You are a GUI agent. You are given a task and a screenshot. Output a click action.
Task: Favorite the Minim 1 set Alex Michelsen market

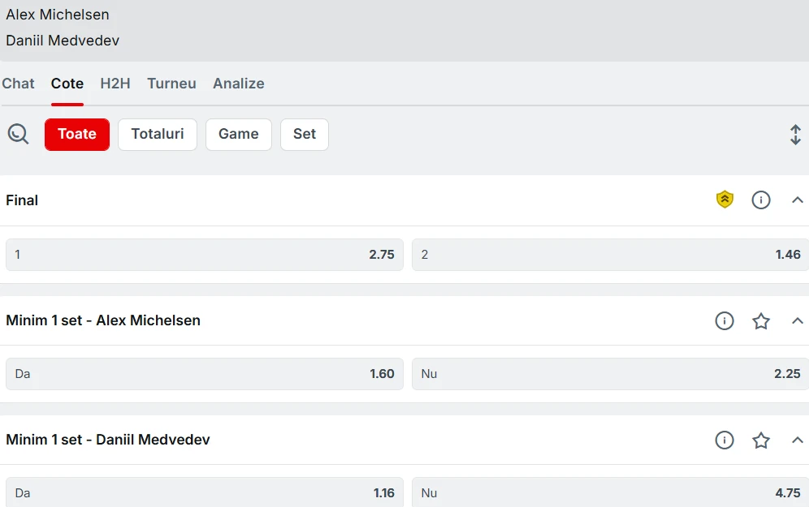point(760,321)
